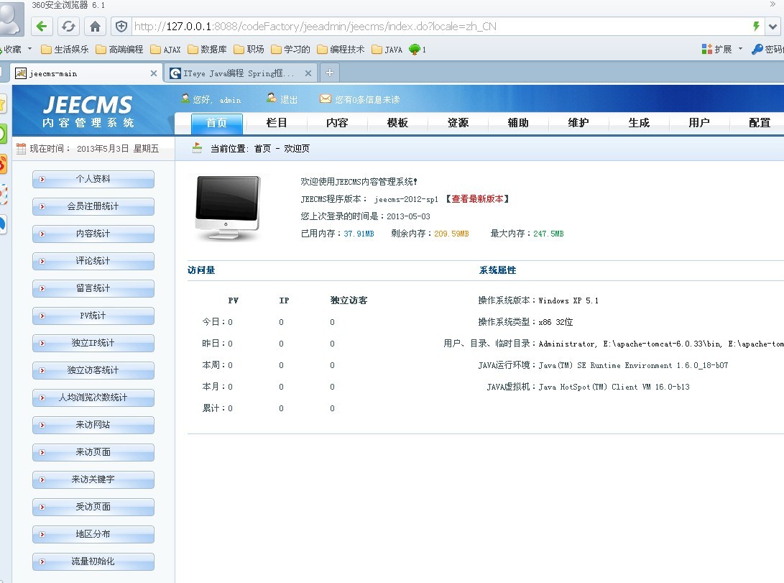Go to browser home page icon
This screenshot has width=784, height=583.
pos(95,26)
